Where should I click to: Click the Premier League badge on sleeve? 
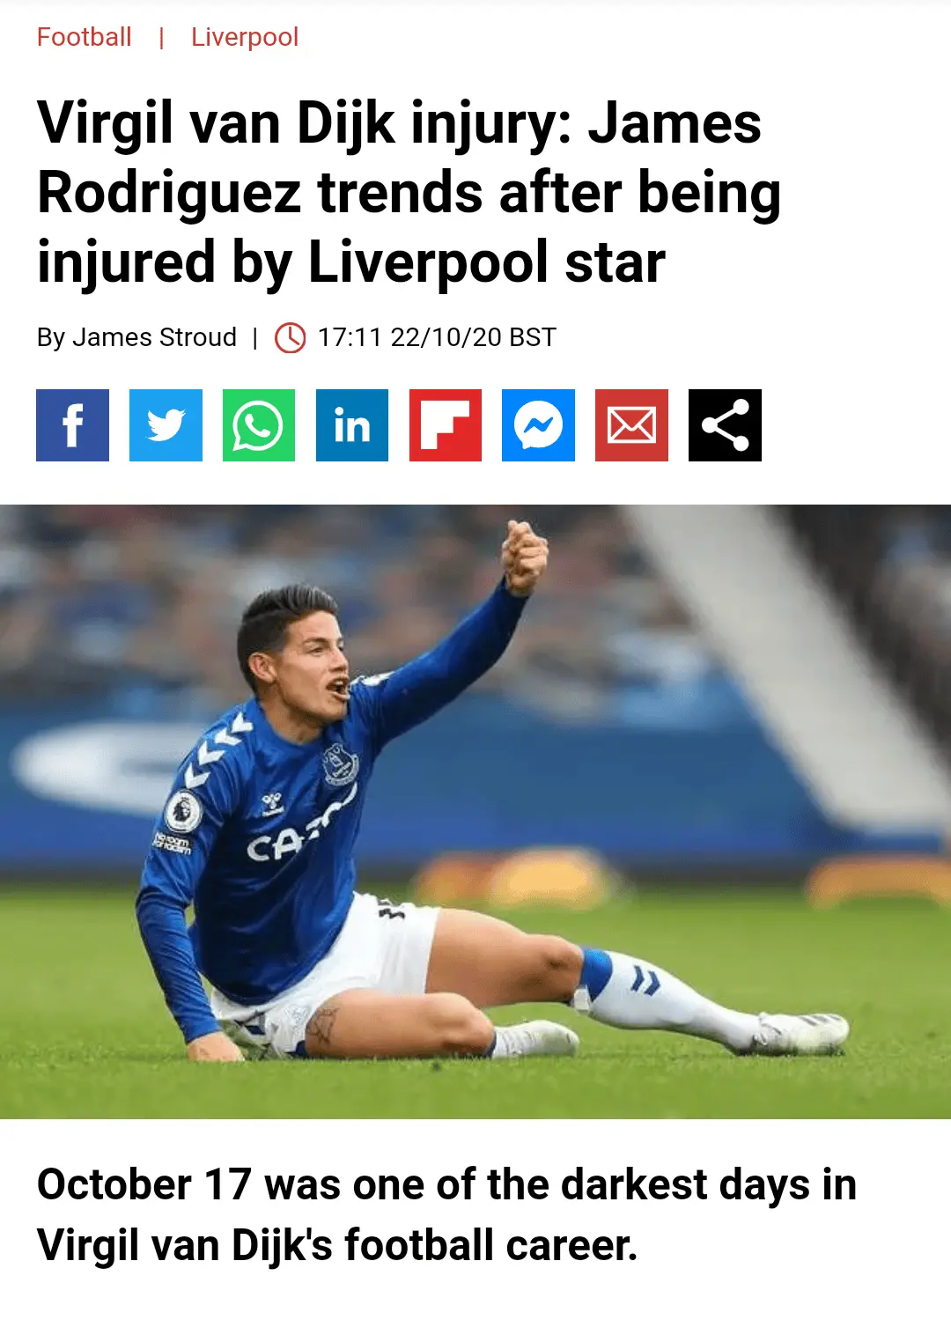183,809
